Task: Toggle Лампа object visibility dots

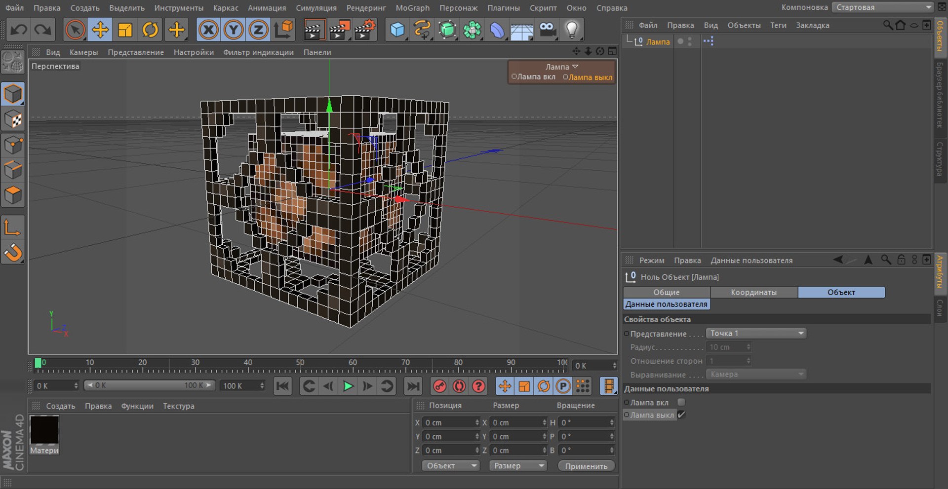Action: point(690,41)
